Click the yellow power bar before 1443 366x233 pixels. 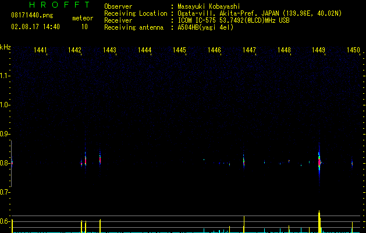coord(100,226)
